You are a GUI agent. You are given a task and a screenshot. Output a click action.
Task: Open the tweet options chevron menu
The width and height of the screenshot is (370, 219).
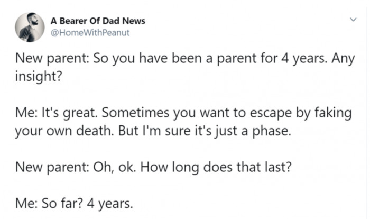coord(353,20)
